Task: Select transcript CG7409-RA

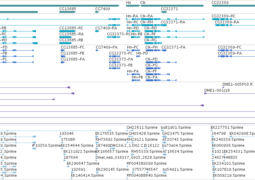Action: [106, 28]
